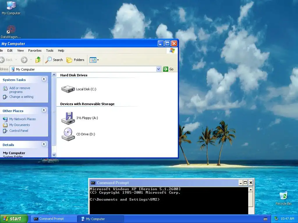Viewport: 298px width, 223px height.
Task: Click the Up folder toolbar icon
Action: coord(38,60)
